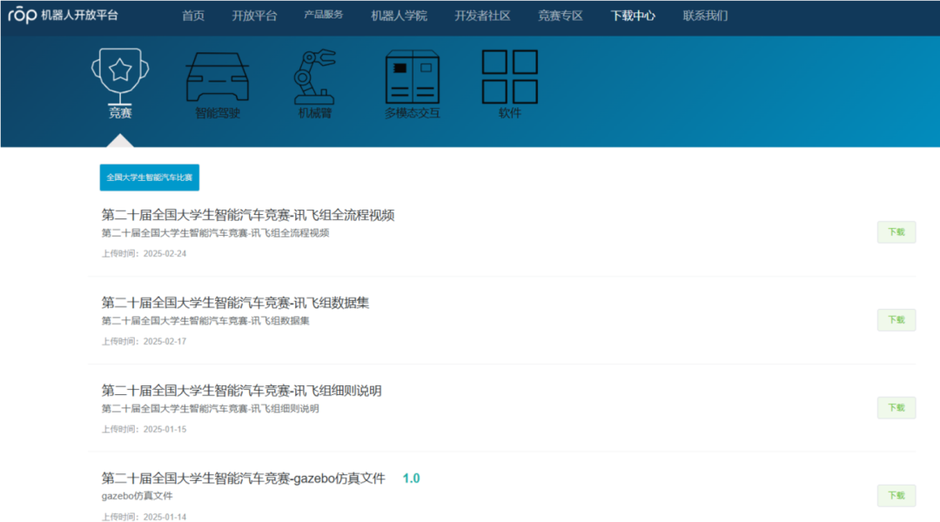
Task: Click the upload date 2025-02-17
Action: tap(164, 341)
